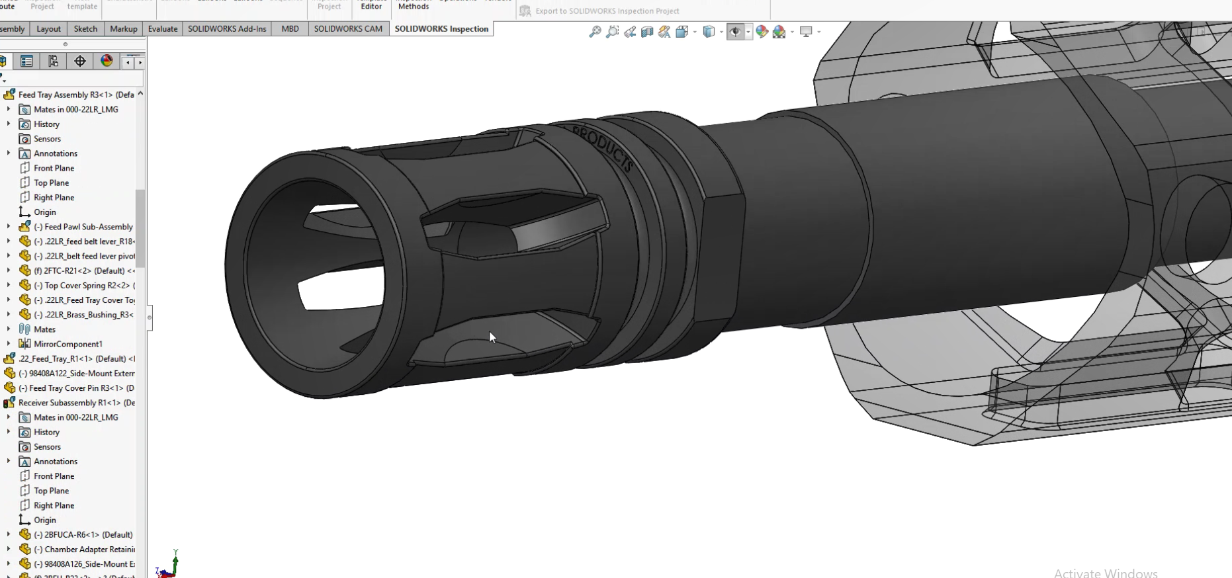Open the Display Style dropdown arrow

coord(721,32)
